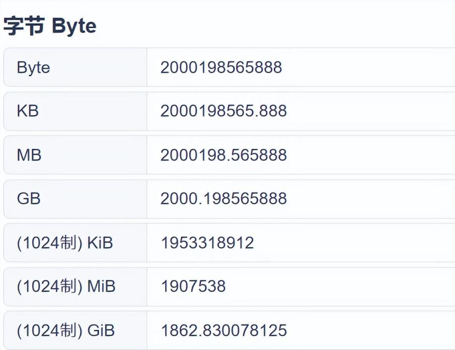Click the MB unit label
The image size is (455, 350).
(29, 155)
